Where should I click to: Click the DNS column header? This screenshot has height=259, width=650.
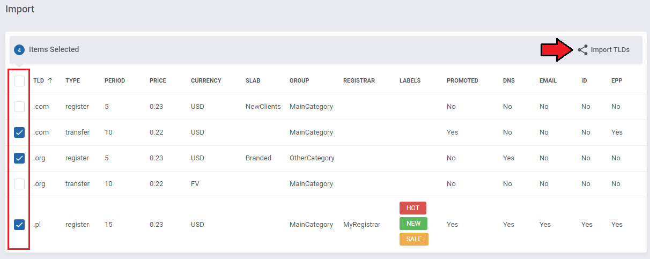click(x=509, y=81)
